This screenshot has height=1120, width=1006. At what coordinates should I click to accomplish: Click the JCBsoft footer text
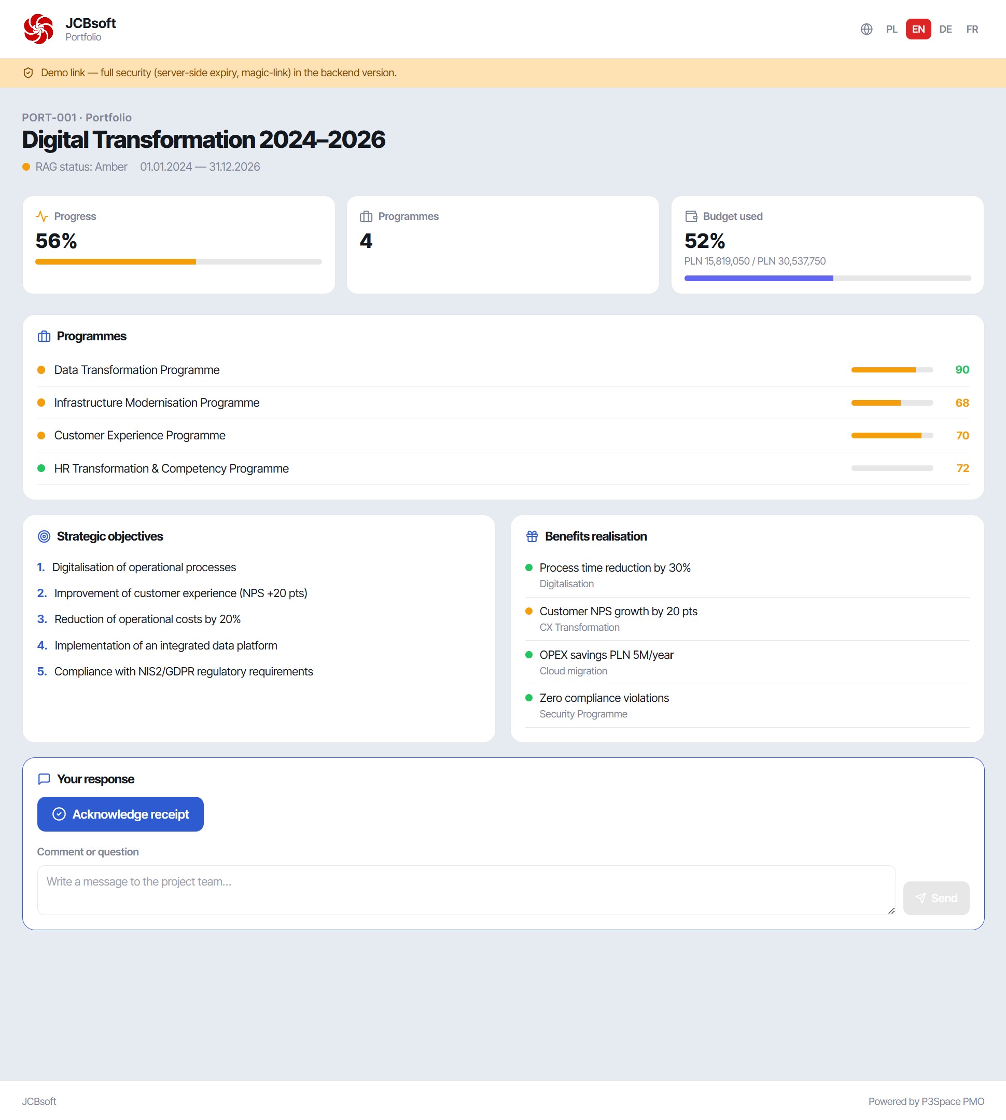click(x=39, y=1101)
